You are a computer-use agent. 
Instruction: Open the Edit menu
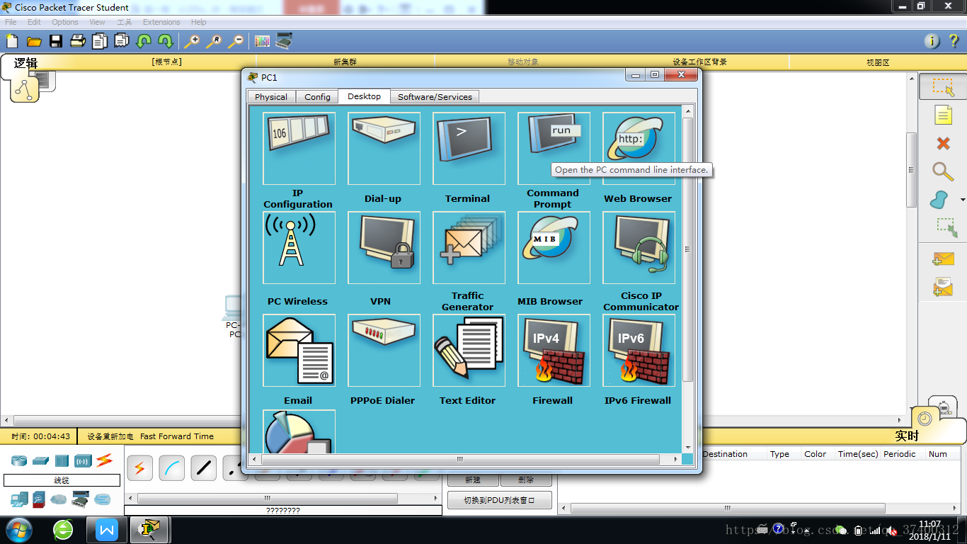pos(34,22)
